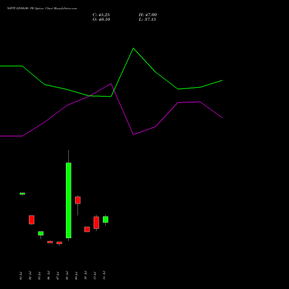289x289 pixels.
Task: Select the red candlestick for 02 Jul
Action: click(32, 220)
